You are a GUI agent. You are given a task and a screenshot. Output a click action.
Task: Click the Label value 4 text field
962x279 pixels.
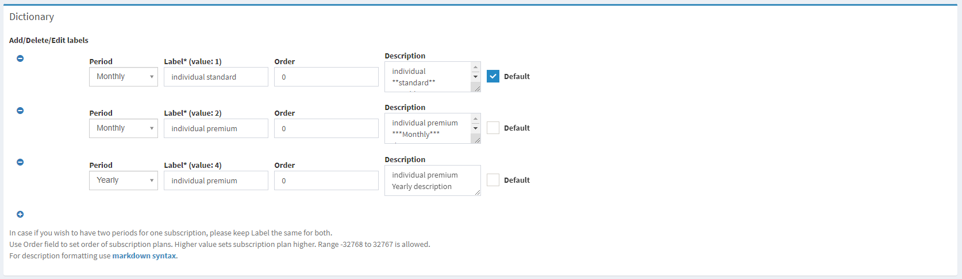point(216,180)
